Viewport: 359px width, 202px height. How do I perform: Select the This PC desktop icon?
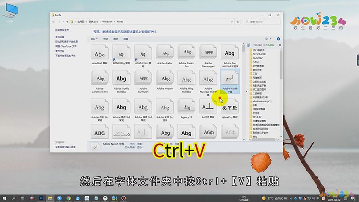pos(10,13)
